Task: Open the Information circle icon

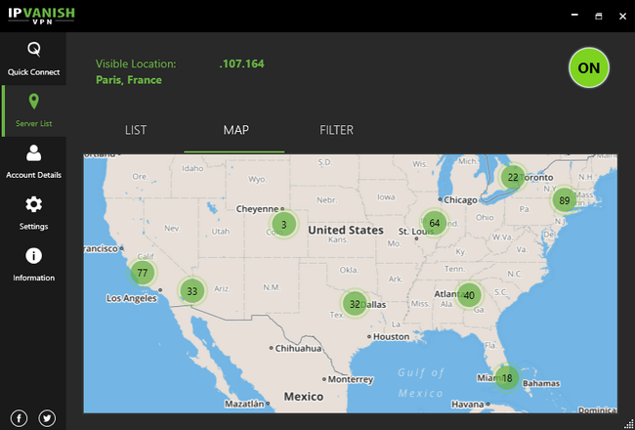Action: click(x=33, y=256)
